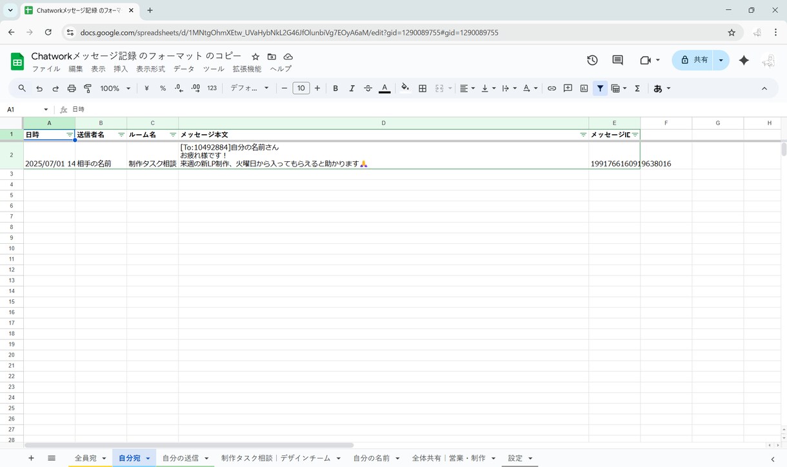The height and width of the screenshot is (467, 787).
Task: View the cloud document status
Action: coord(288,57)
